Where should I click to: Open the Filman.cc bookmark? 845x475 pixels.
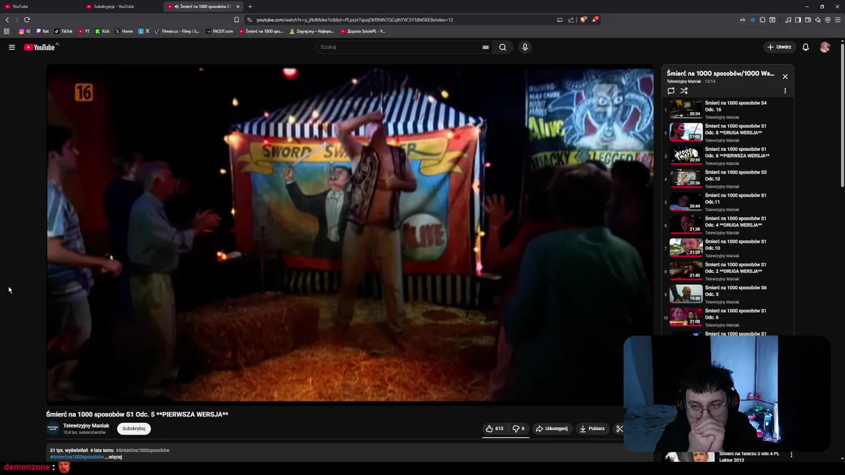click(177, 31)
